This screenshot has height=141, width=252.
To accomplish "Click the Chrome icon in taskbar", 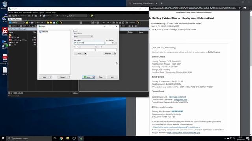I will coord(61,138).
